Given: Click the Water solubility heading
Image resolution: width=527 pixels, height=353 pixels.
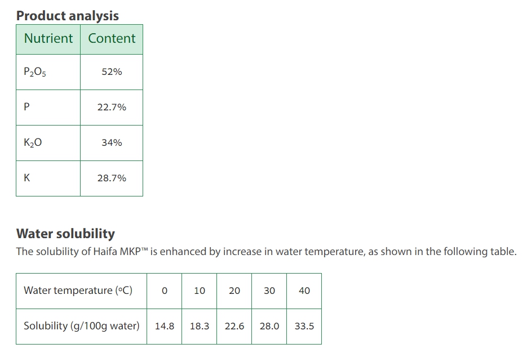Looking at the screenshot, I should (65, 234).
